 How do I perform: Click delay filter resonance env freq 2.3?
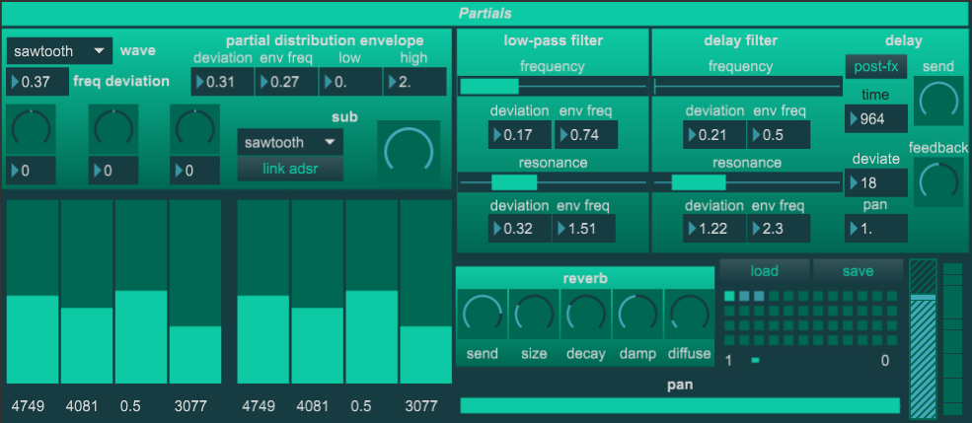(779, 229)
